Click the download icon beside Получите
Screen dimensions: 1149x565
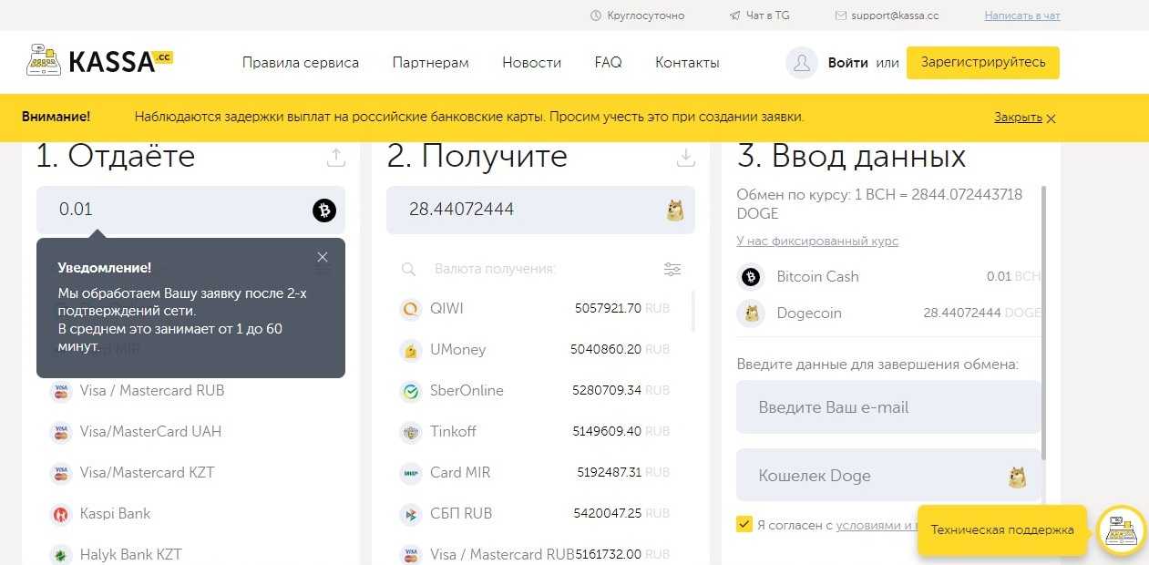pyautogui.click(x=686, y=158)
